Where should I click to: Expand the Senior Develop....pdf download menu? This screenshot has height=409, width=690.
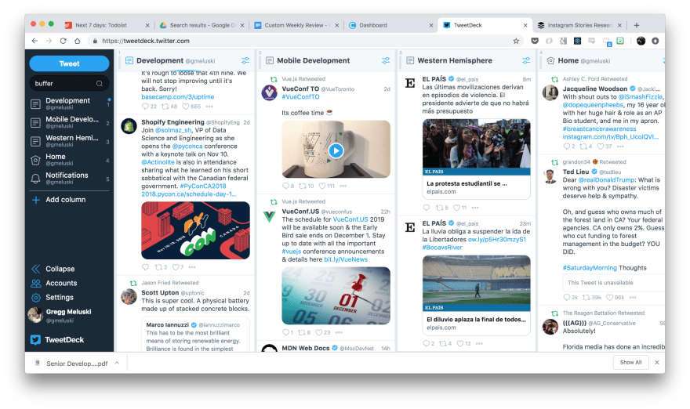click(117, 363)
